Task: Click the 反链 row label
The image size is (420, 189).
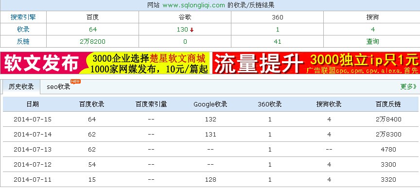Action: point(23,41)
